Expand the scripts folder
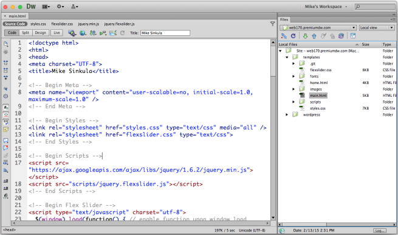 pos(293,102)
